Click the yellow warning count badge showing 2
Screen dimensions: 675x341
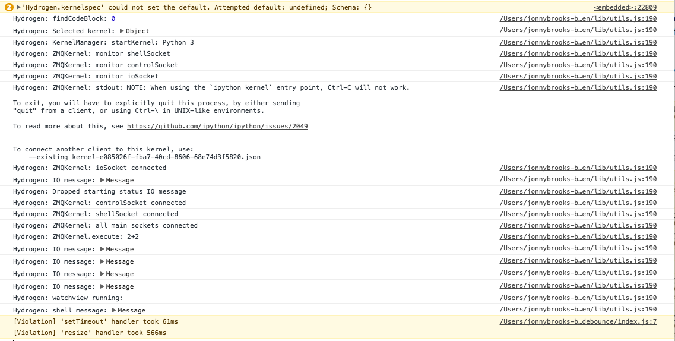tap(9, 7)
